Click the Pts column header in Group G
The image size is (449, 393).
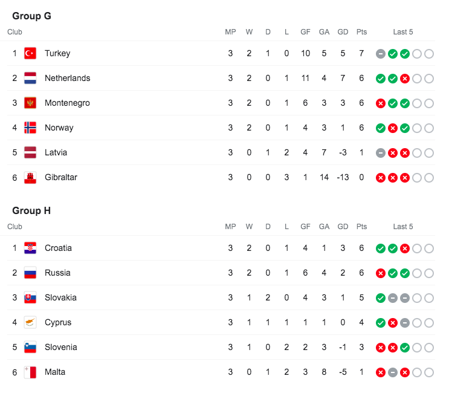coord(361,32)
